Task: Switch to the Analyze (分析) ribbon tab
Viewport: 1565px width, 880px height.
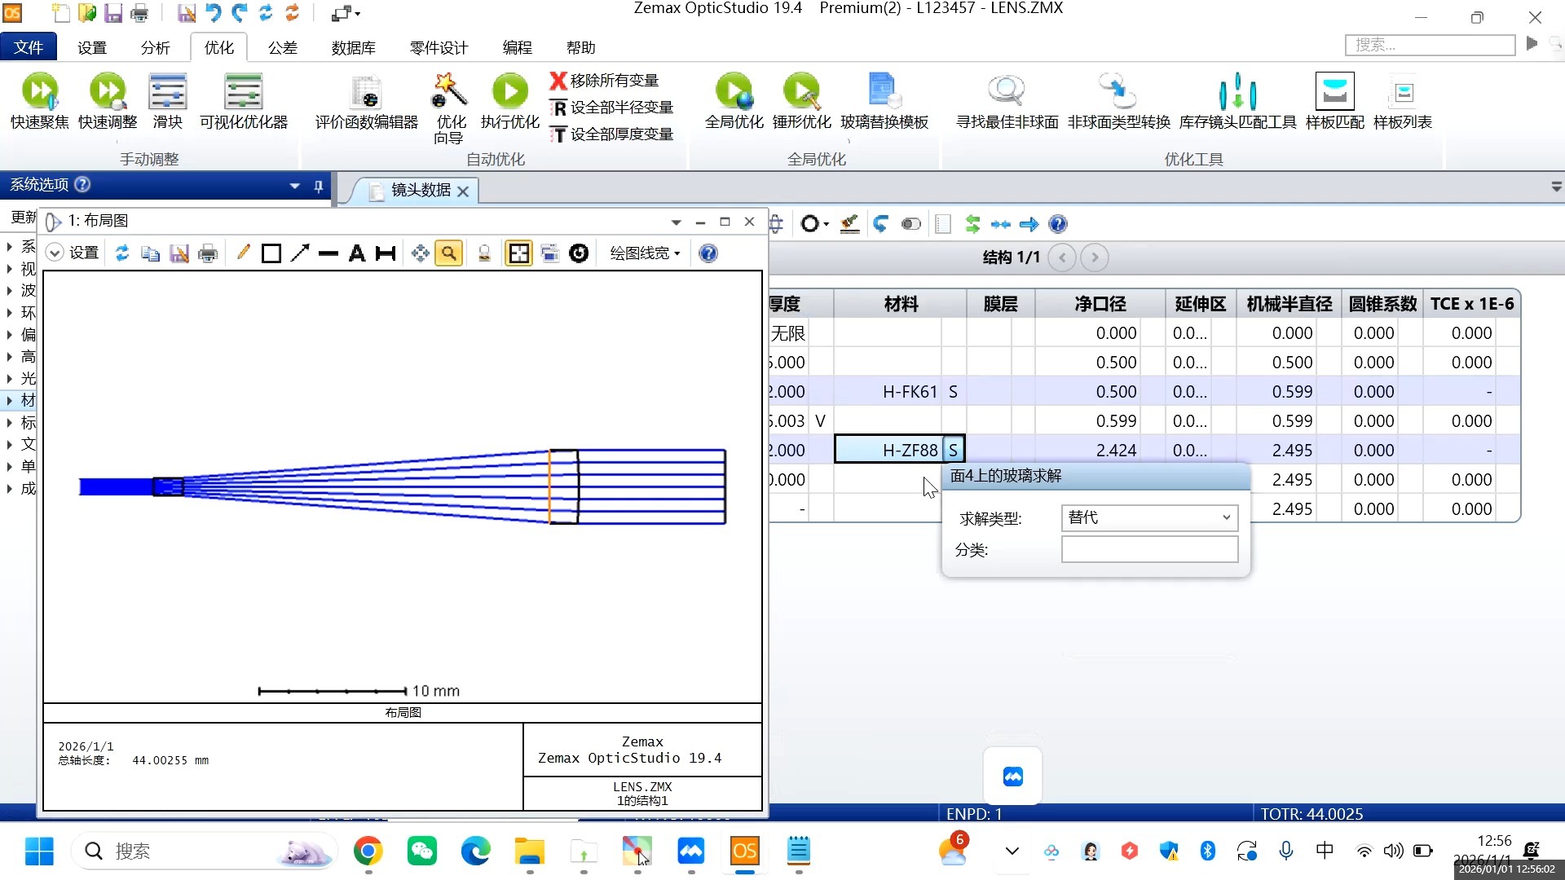Action: click(x=155, y=47)
